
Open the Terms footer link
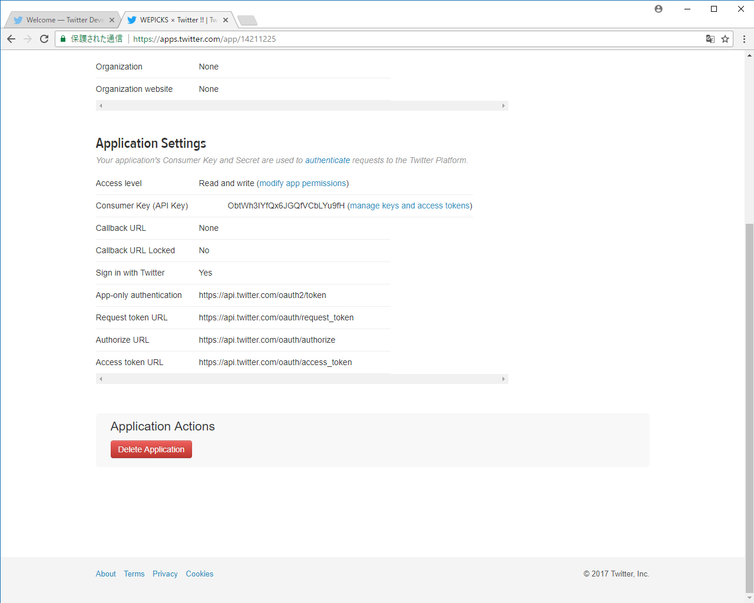[134, 574]
